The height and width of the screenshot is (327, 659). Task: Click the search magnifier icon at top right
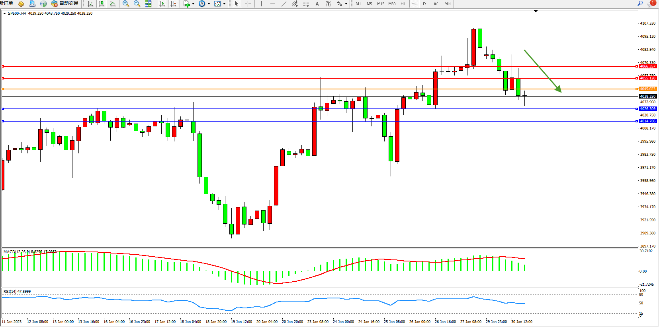(x=640, y=3)
